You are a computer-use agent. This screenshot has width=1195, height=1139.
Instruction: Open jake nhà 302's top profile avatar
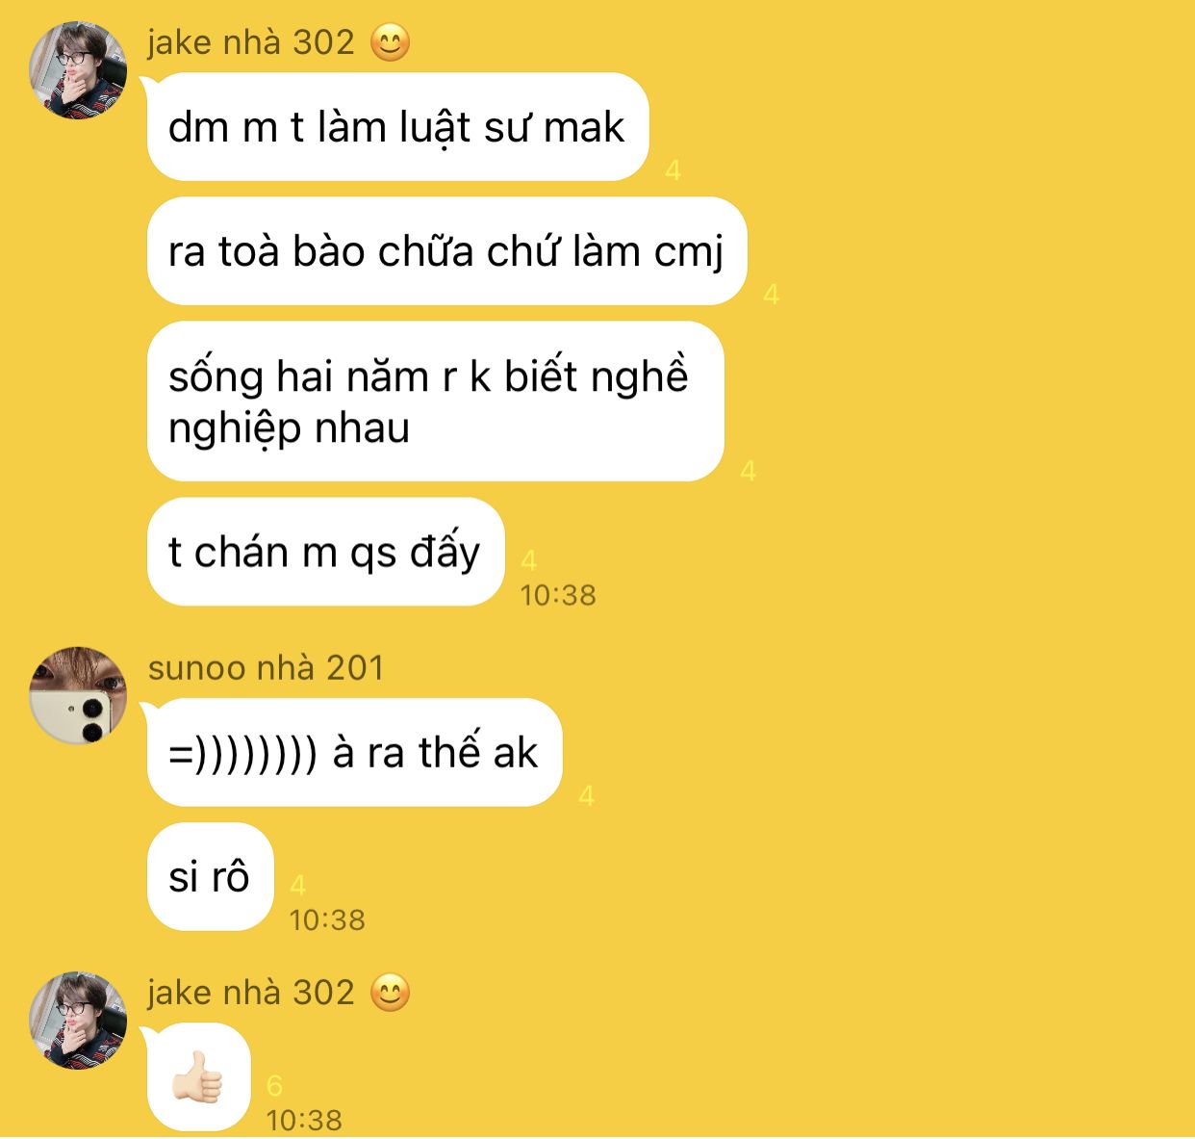pyautogui.click(x=78, y=70)
